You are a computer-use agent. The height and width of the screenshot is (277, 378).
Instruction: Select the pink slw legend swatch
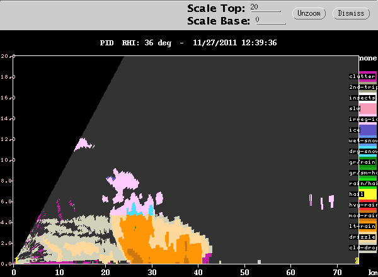click(368, 109)
